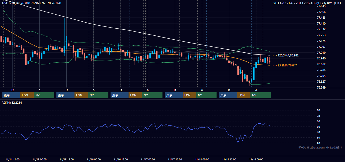Select the LDN session block for 11/15
Screen dimensions: 345x162
[x=81, y=95]
